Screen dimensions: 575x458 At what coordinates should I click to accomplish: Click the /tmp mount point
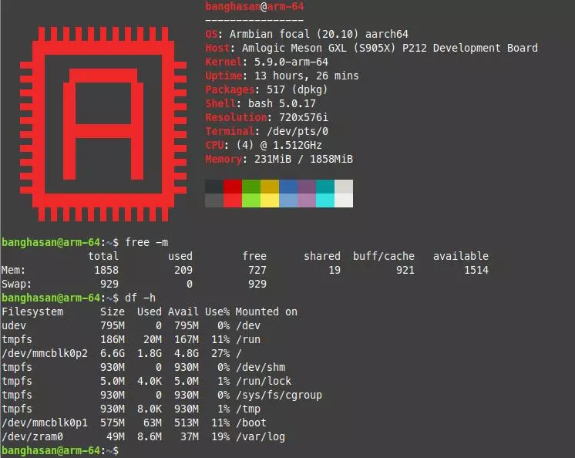(248, 409)
